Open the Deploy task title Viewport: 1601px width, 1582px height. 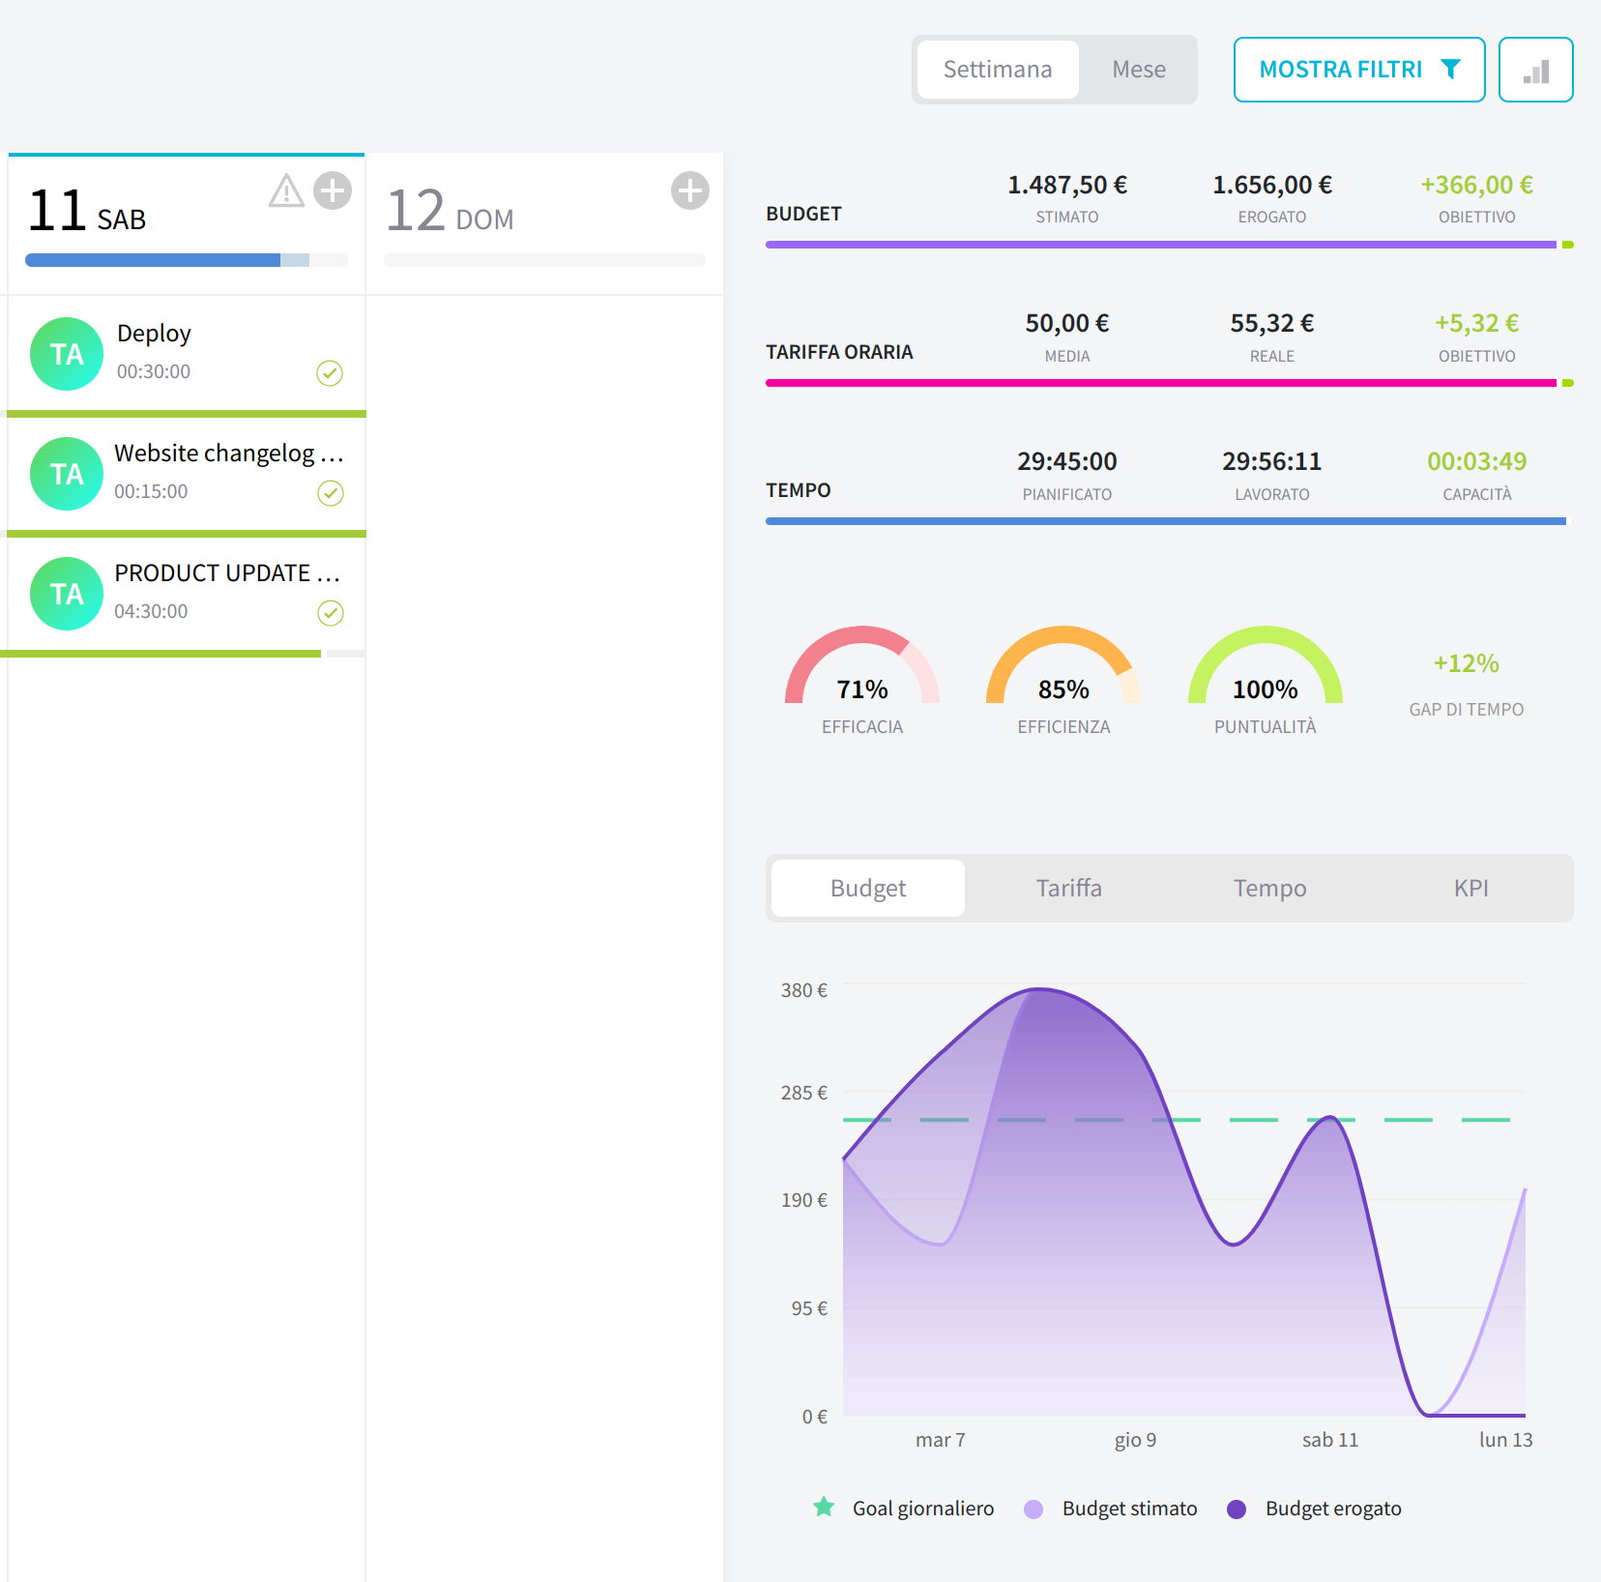(154, 334)
